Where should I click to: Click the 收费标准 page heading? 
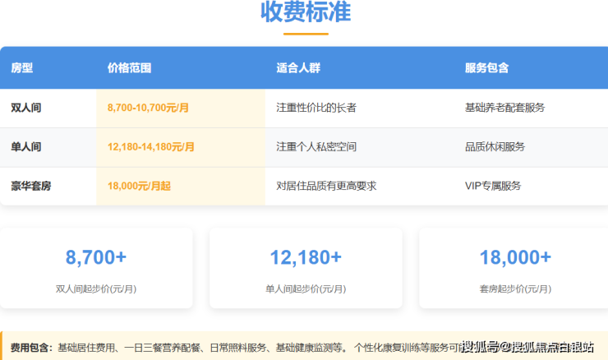click(306, 12)
